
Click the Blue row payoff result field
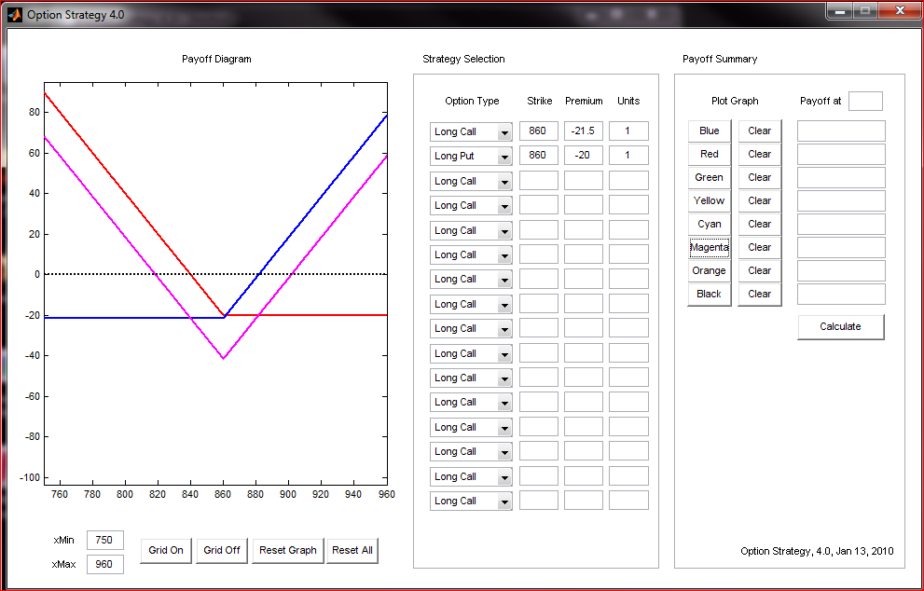tap(841, 131)
